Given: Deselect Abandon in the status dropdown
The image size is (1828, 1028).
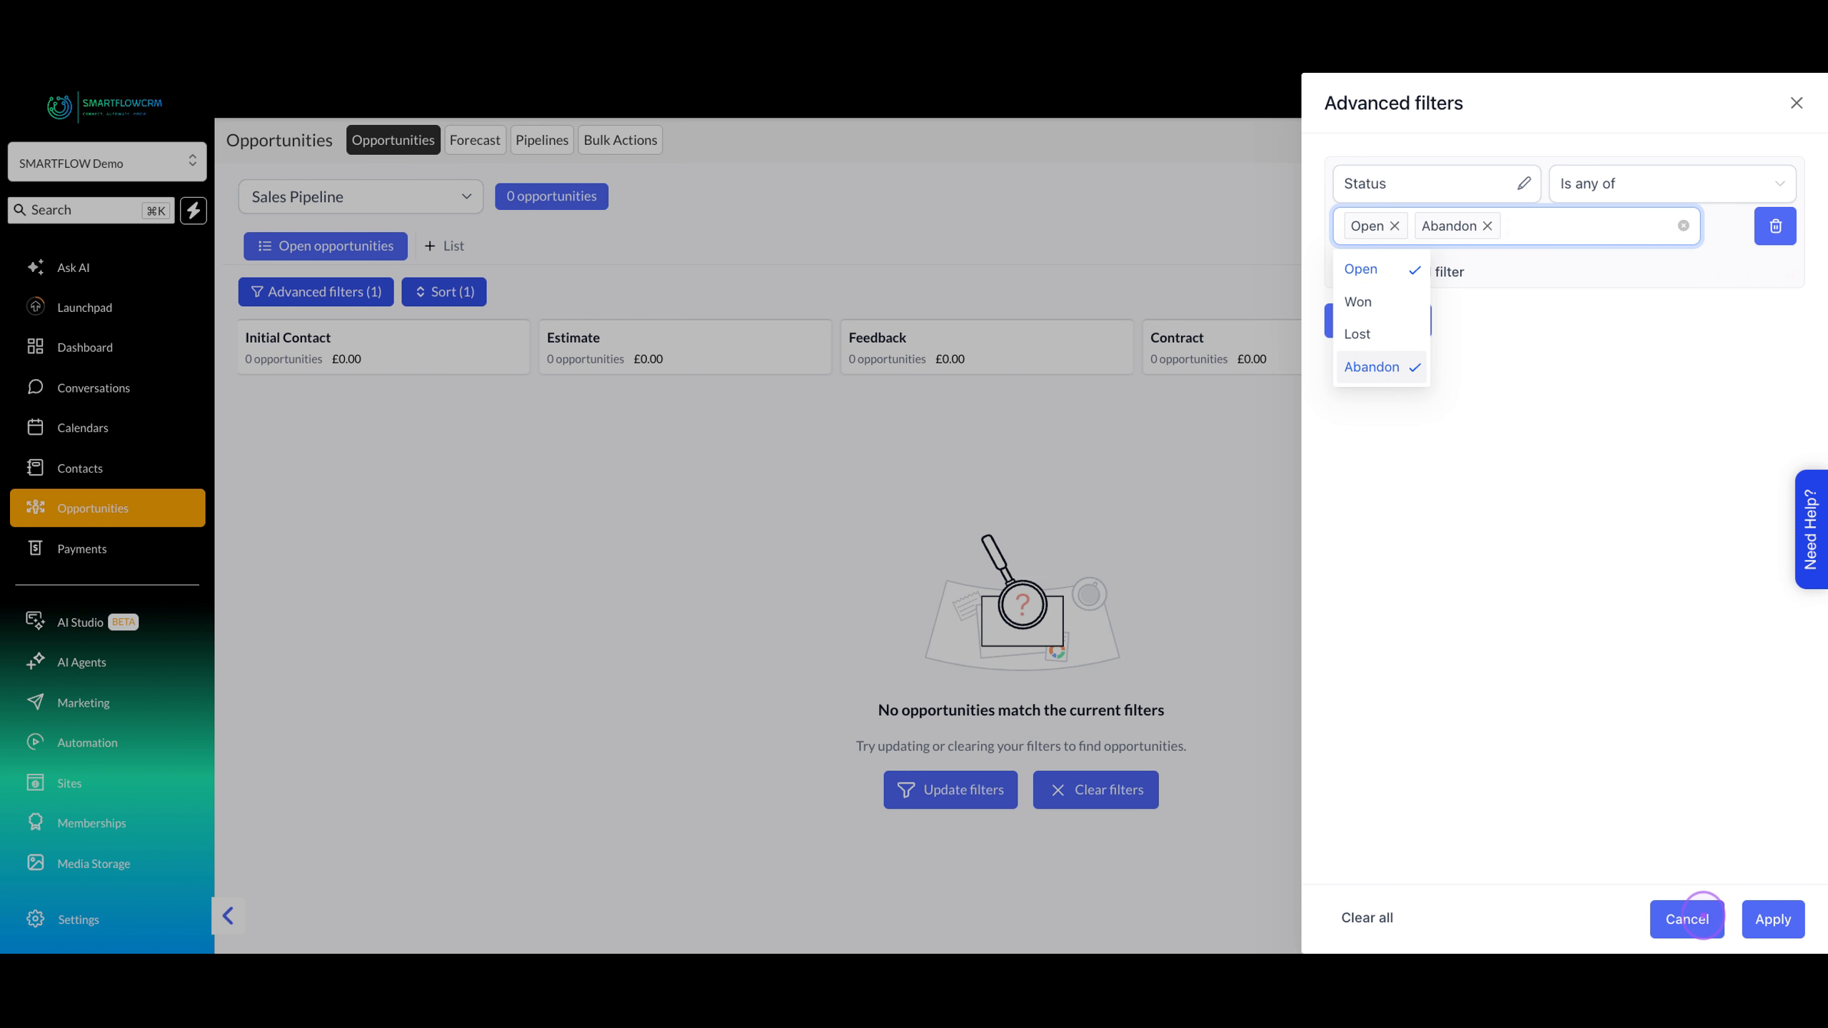Looking at the screenshot, I should [x=1381, y=367].
